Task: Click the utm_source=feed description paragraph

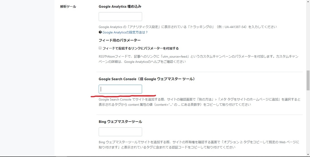Action: click(x=199, y=59)
